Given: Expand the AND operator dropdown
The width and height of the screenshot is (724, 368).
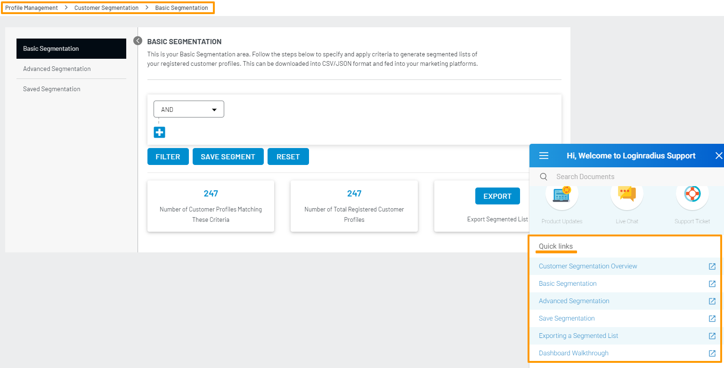Looking at the screenshot, I should (189, 110).
